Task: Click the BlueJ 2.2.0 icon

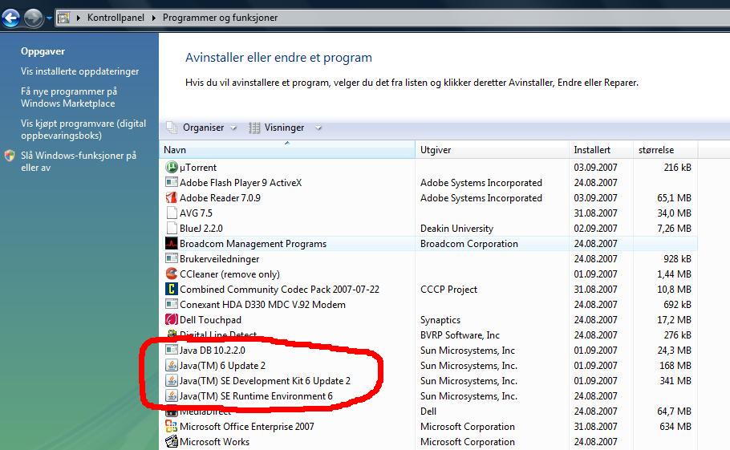Action: [172, 228]
